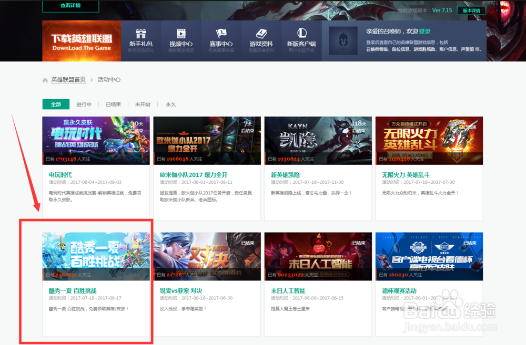Click 活动时间 2017-08-04~2017-09-03 text
Screen dimensions: 526x345
pos(85,182)
